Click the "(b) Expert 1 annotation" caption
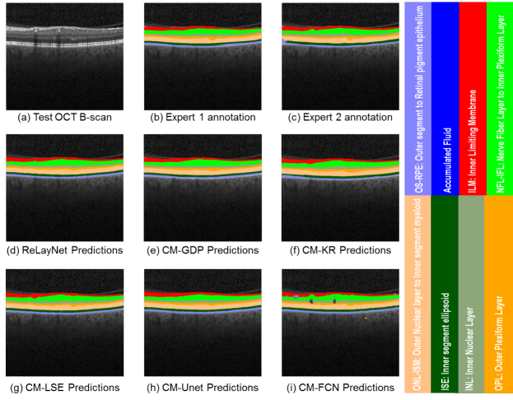Viewport: 513px width, 400px height. pos(203,118)
